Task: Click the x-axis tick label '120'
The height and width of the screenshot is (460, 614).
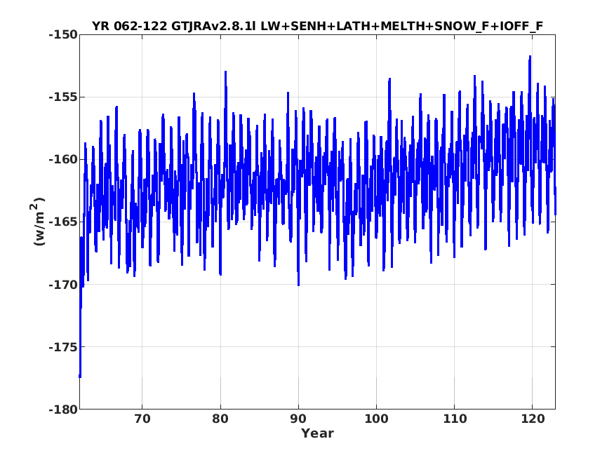Action: point(533,419)
